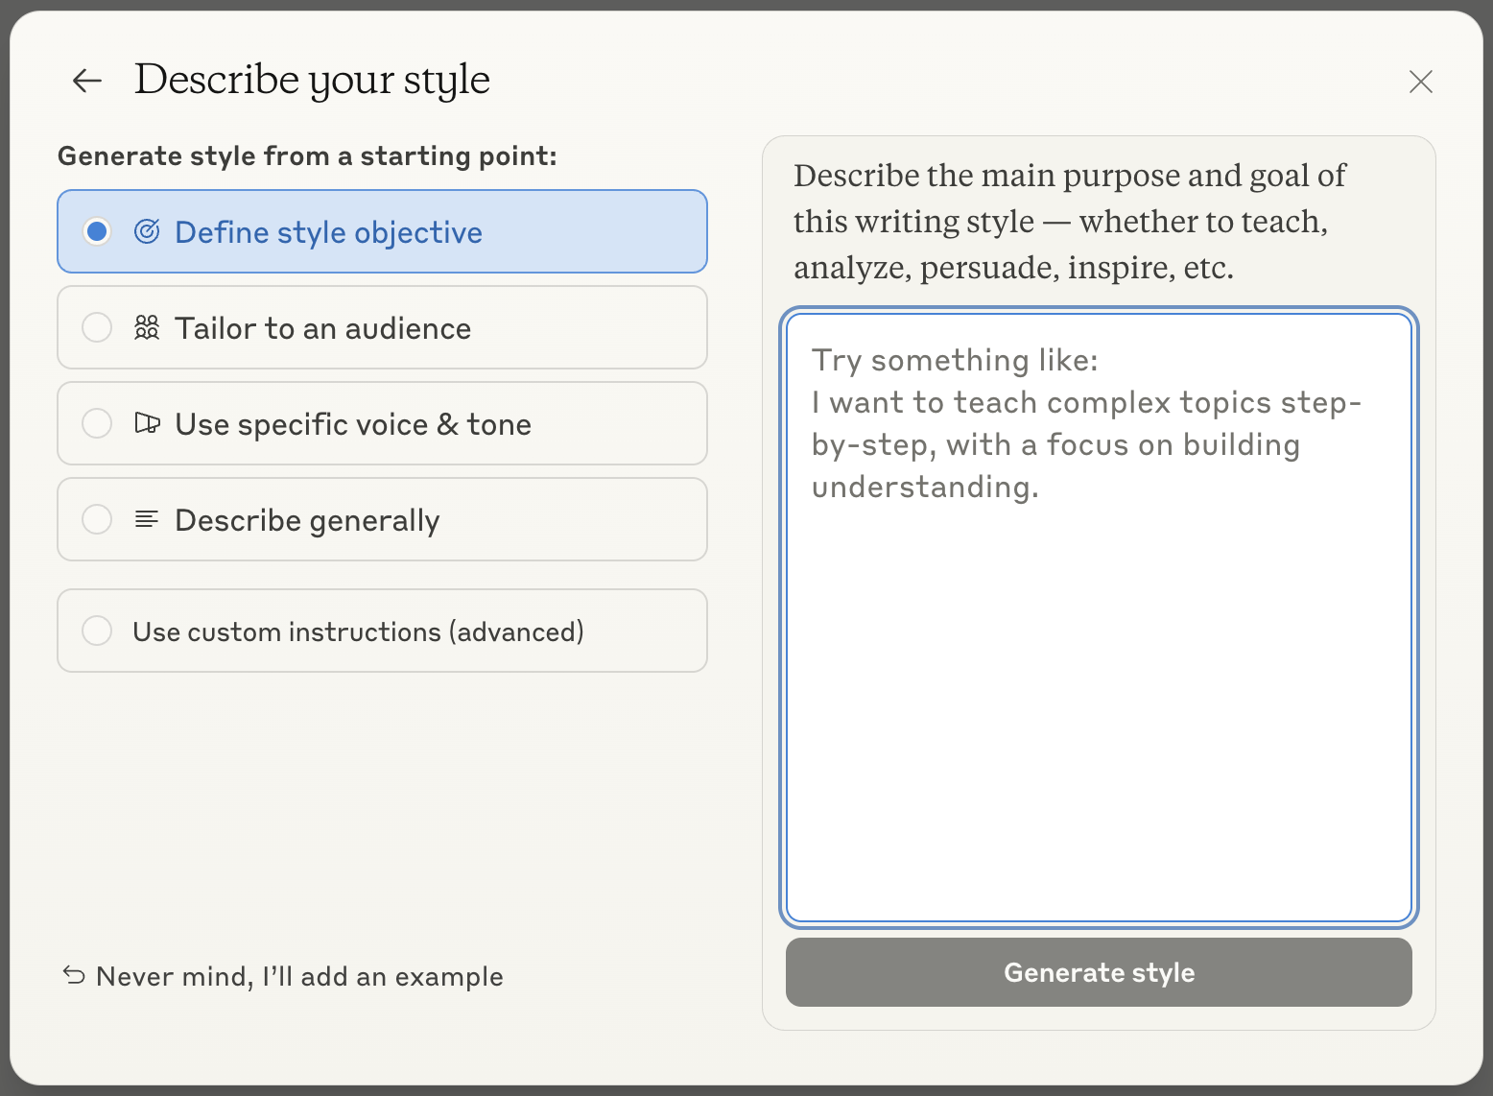Viewport: 1493px width, 1096px height.
Task: Choose the Use specific voice & tone radio
Action: [97, 423]
